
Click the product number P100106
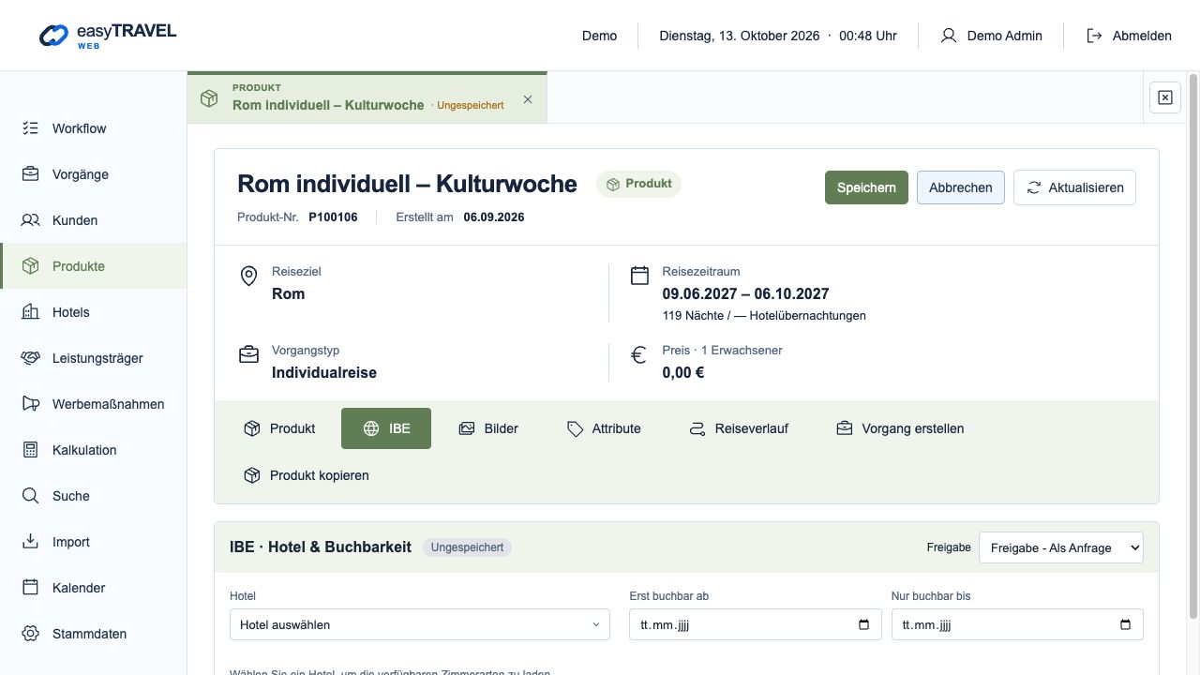click(x=333, y=217)
